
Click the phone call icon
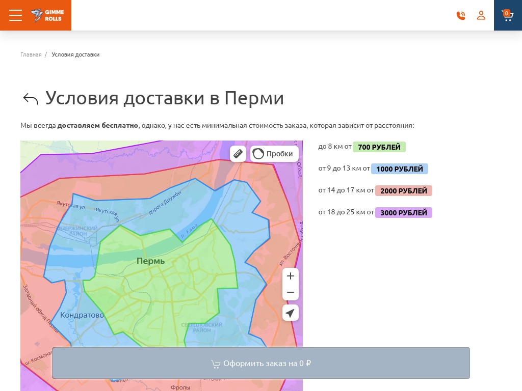click(x=461, y=15)
